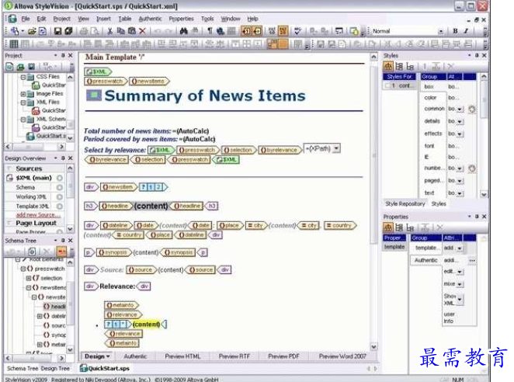Click the binoculars Find icon
Screen dimensions: 514x382
point(183,31)
